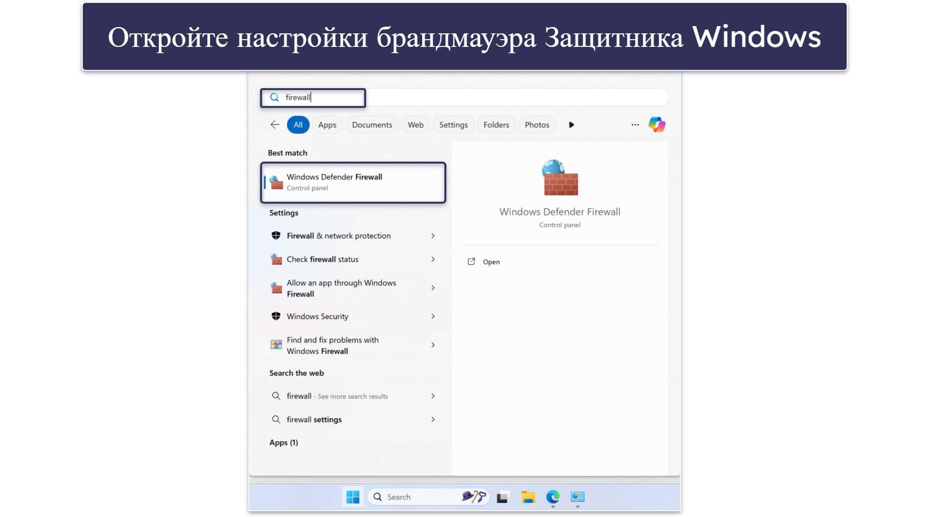Click the Open external-link icon
This screenshot has width=929, height=517.
(x=471, y=262)
